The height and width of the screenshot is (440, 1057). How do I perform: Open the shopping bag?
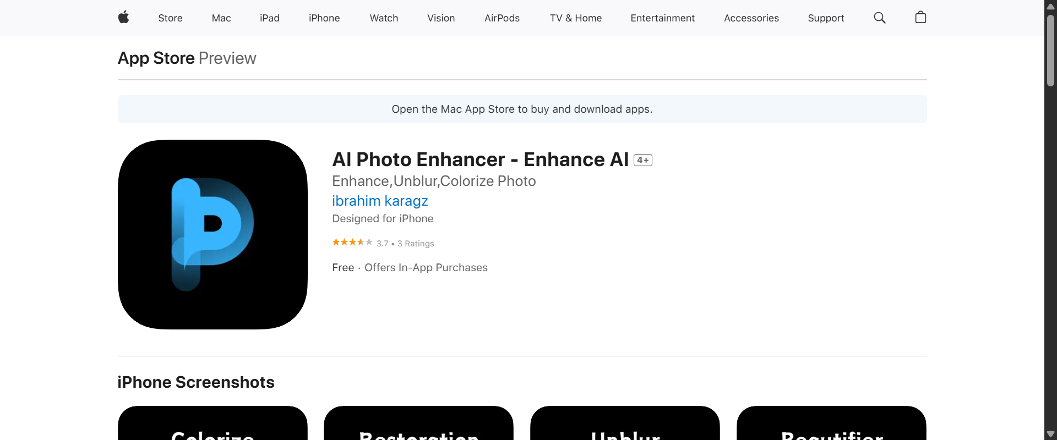click(x=920, y=18)
